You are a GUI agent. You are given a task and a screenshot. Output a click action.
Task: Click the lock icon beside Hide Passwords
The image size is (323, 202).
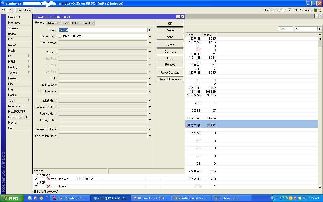point(320,10)
